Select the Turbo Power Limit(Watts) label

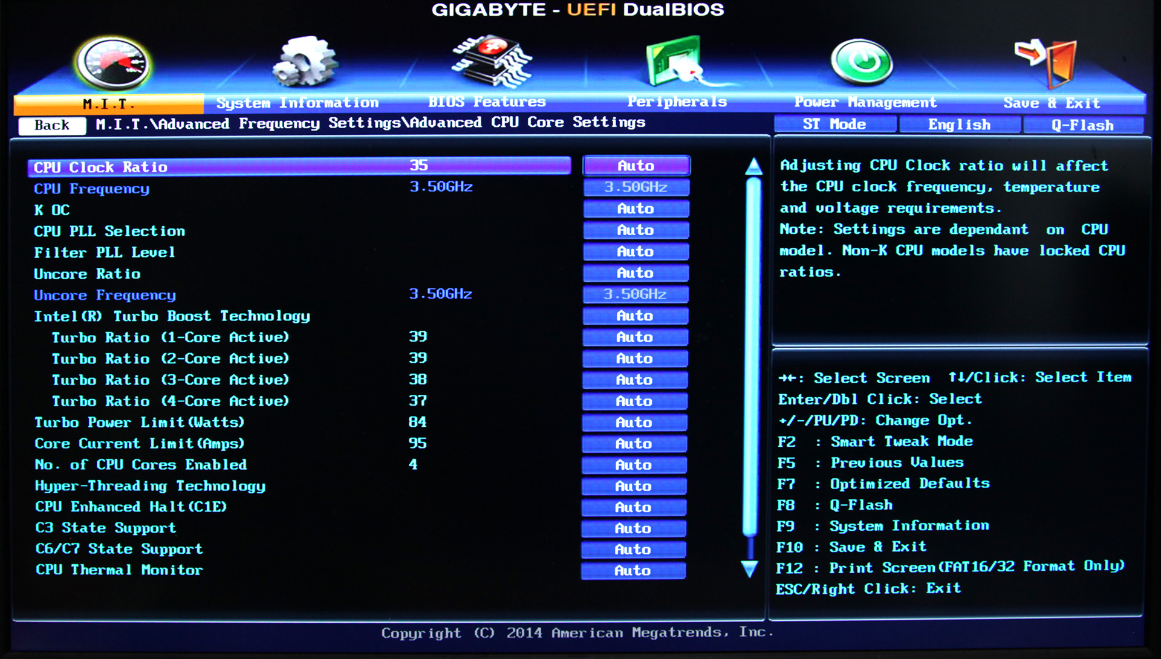pos(140,422)
